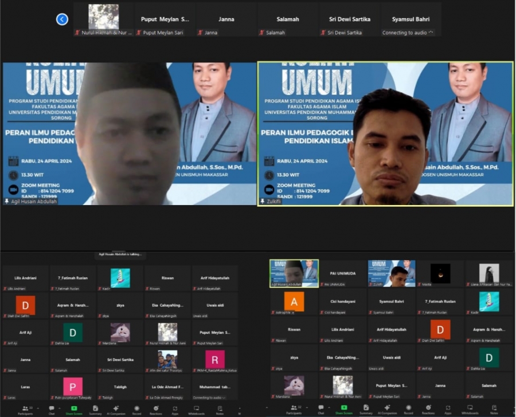Screen dimensions: 516x417
Task: Select Puput Meylan Sari tile in top strip
Action: (165, 19)
